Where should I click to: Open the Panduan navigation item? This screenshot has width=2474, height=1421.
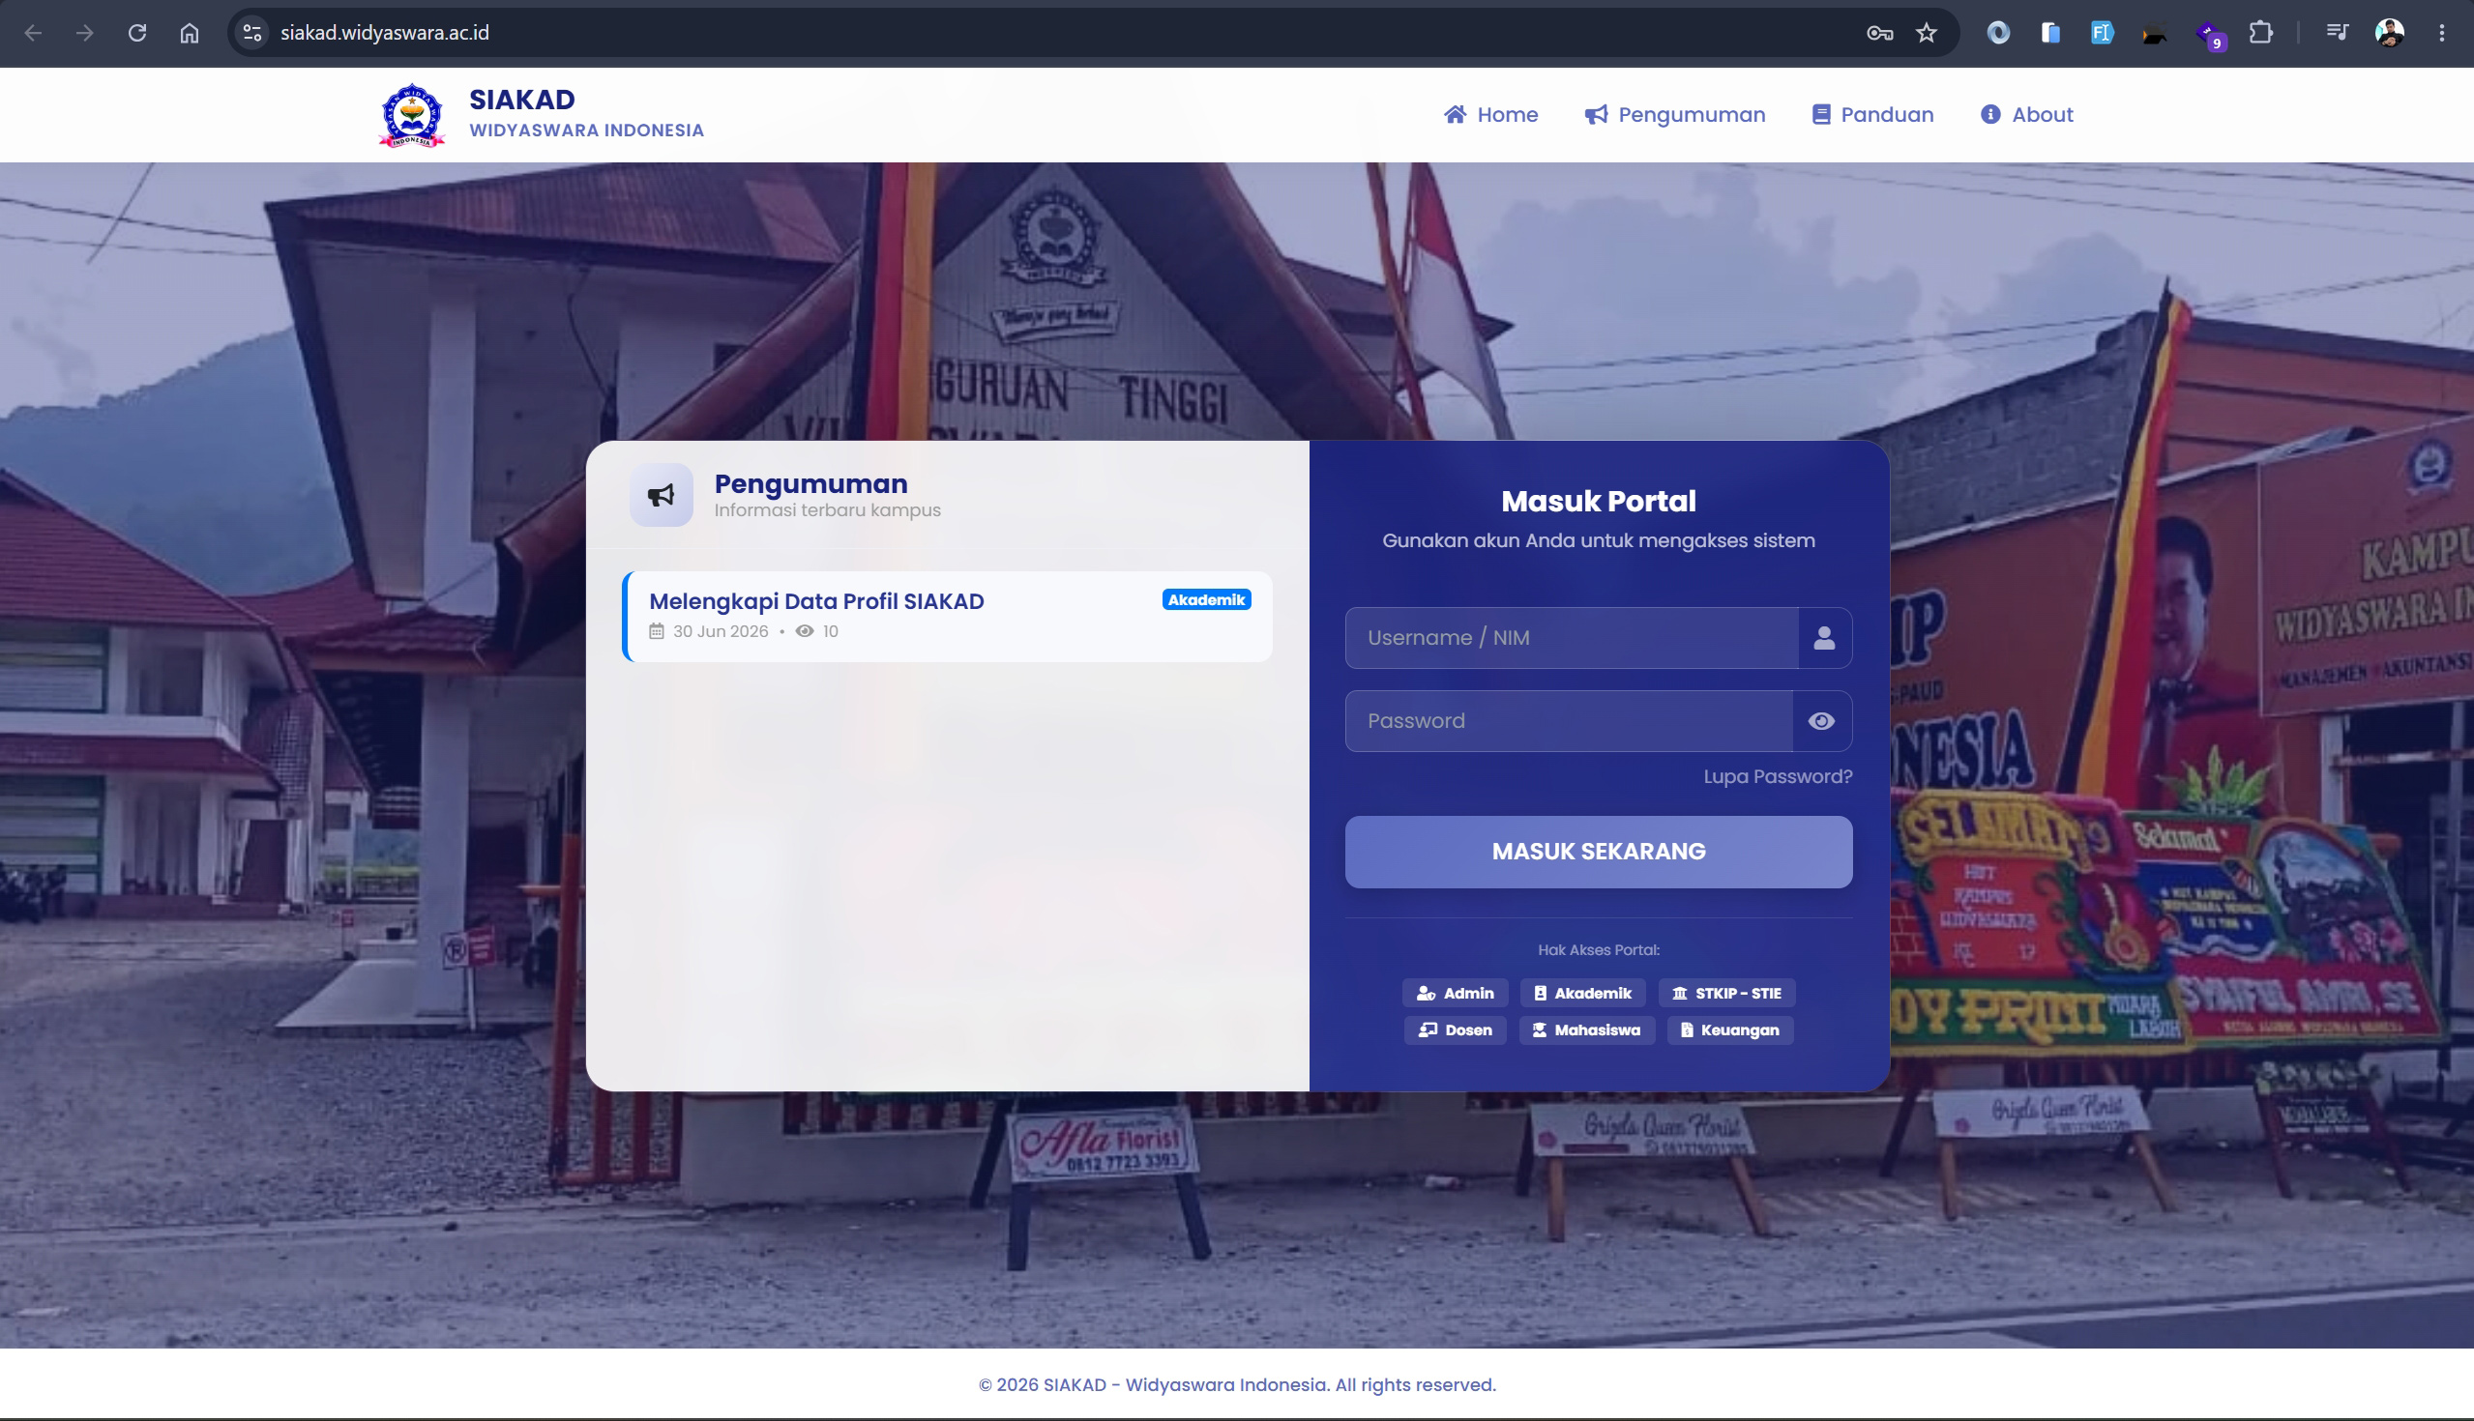click(x=1872, y=115)
